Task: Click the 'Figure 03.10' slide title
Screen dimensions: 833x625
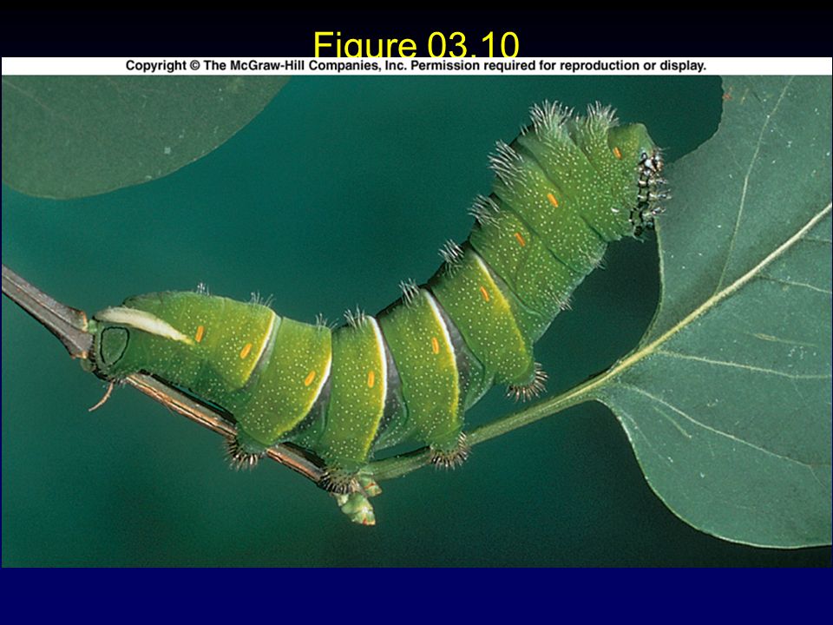Action: coord(416,44)
